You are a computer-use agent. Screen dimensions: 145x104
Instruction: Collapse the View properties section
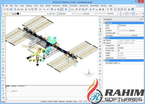(x=104, y=38)
